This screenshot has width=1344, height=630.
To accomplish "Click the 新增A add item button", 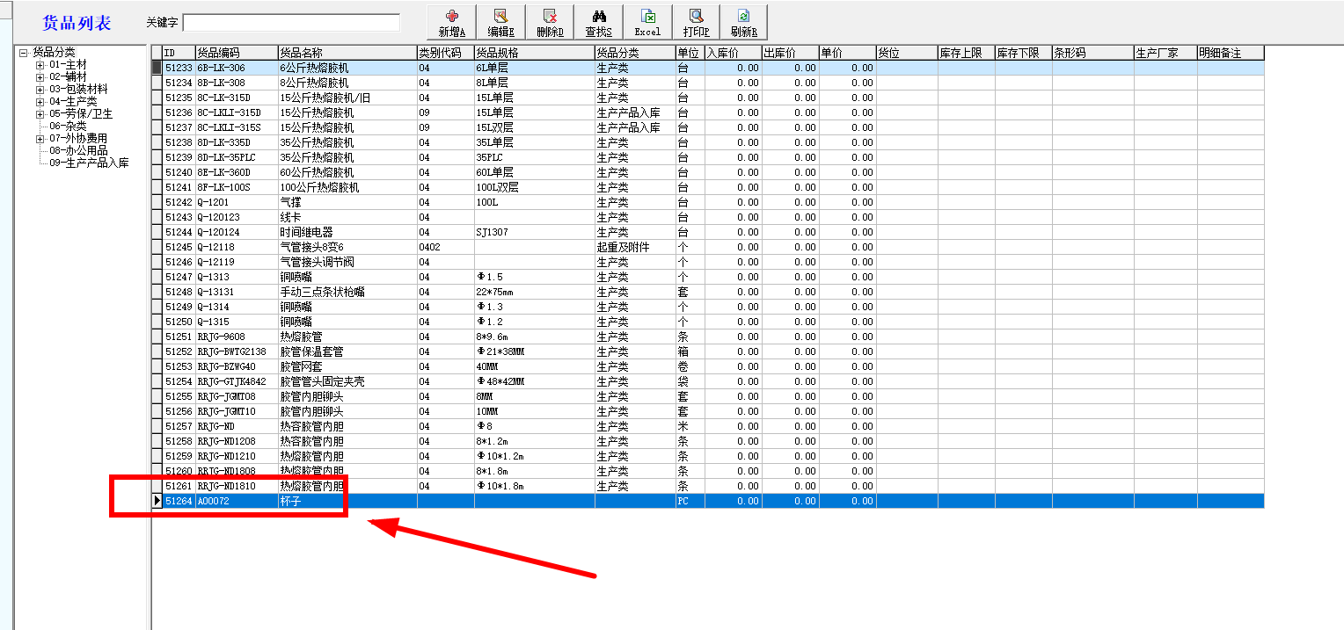I will click(451, 22).
